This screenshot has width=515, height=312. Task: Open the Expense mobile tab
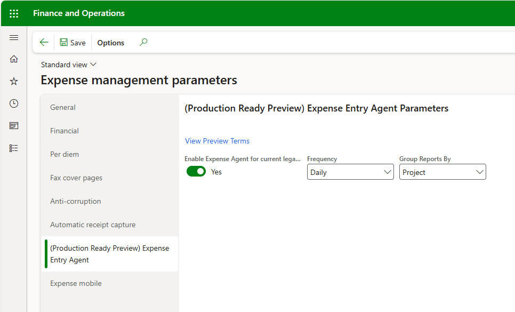[76, 283]
